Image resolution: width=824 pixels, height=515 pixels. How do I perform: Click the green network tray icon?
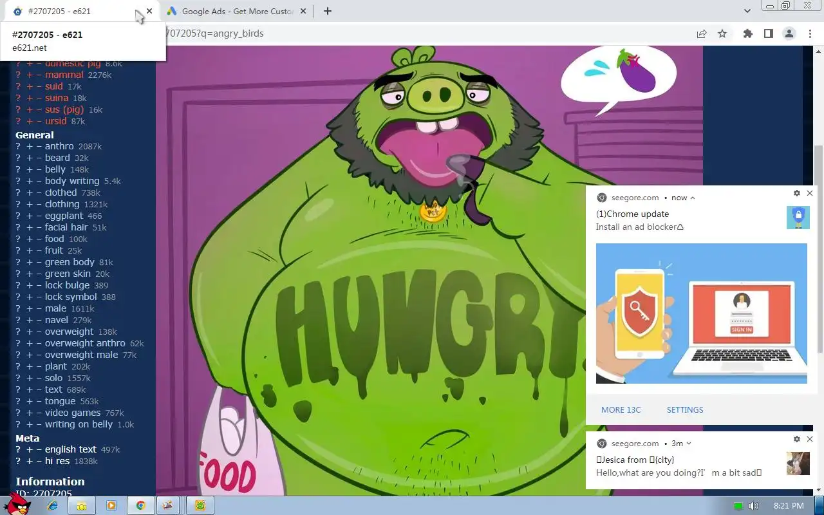pos(738,506)
